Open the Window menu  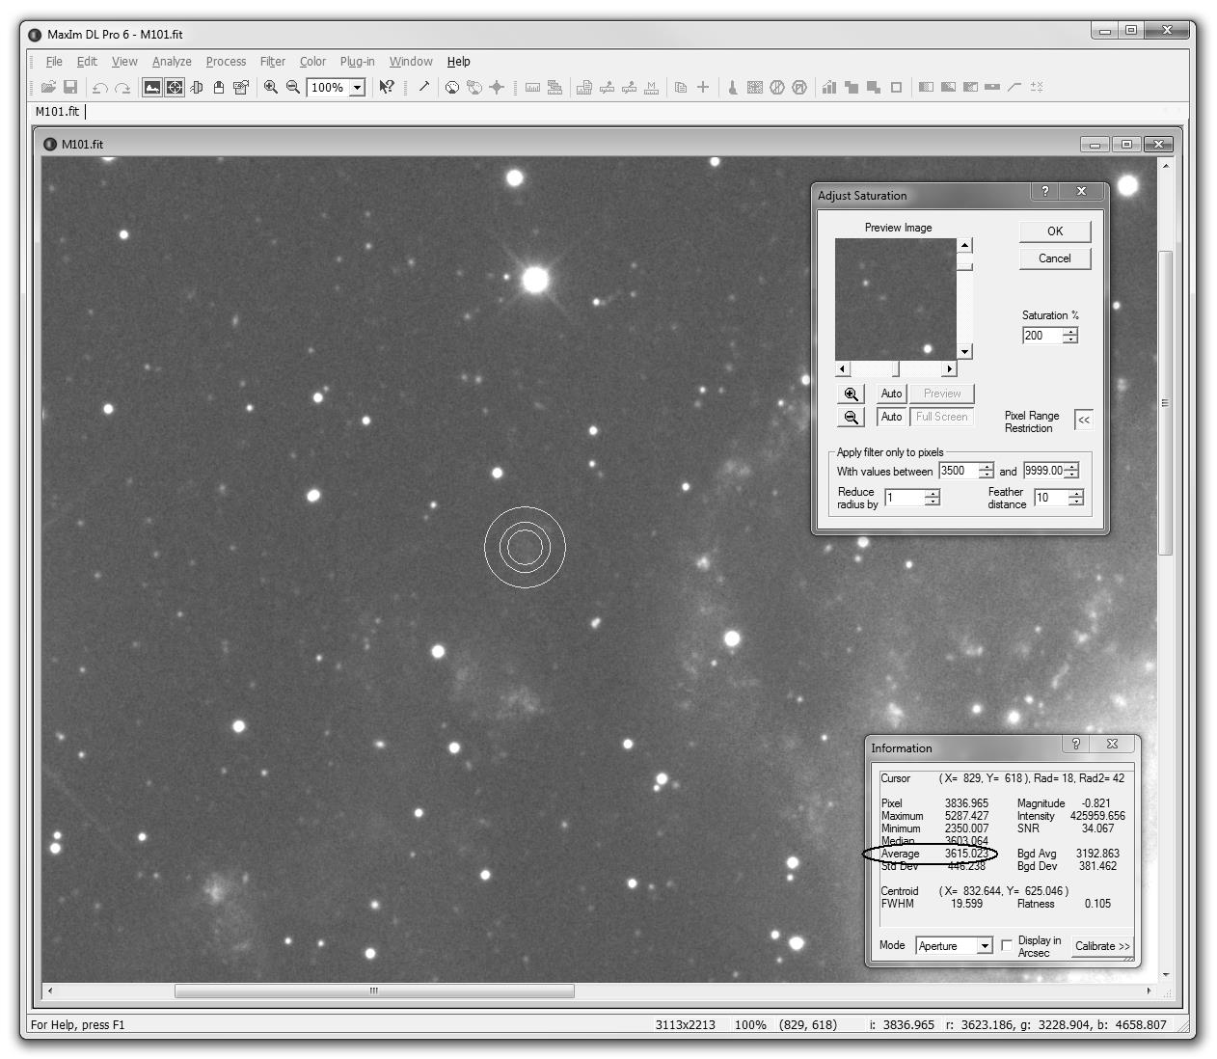point(411,61)
